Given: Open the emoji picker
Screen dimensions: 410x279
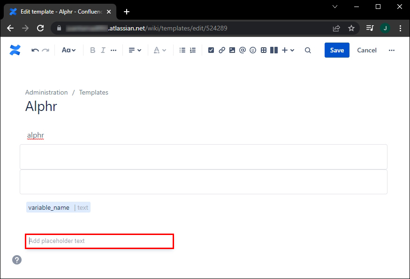Looking at the screenshot, I should pos(253,50).
